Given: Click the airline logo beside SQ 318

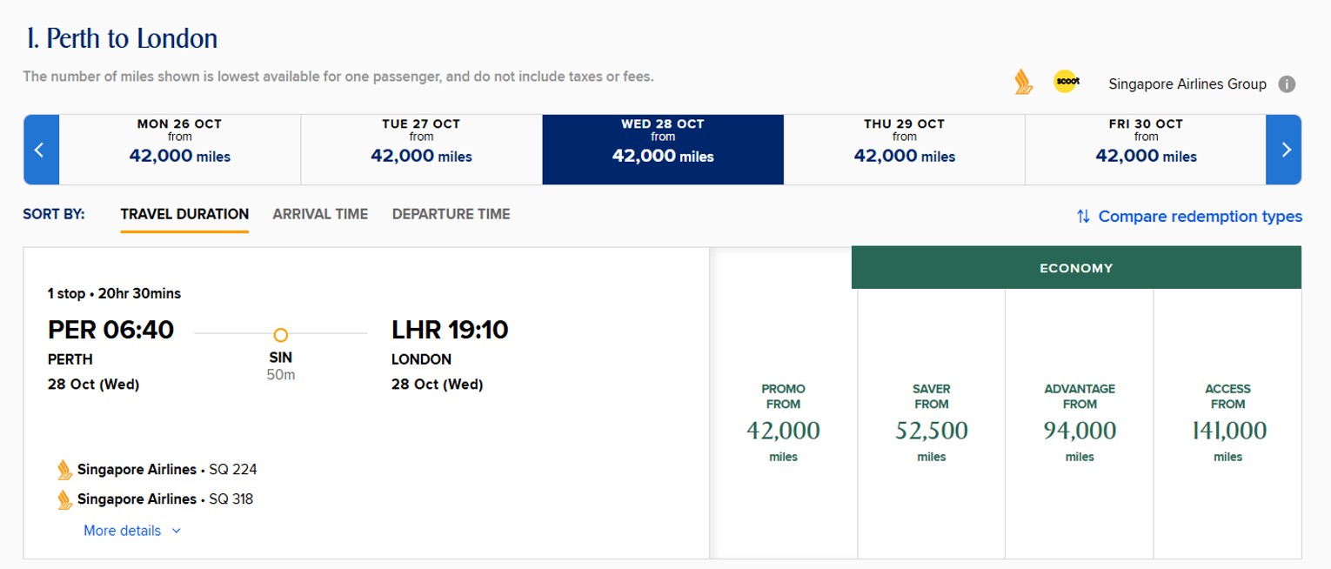Looking at the screenshot, I should pos(63,499).
